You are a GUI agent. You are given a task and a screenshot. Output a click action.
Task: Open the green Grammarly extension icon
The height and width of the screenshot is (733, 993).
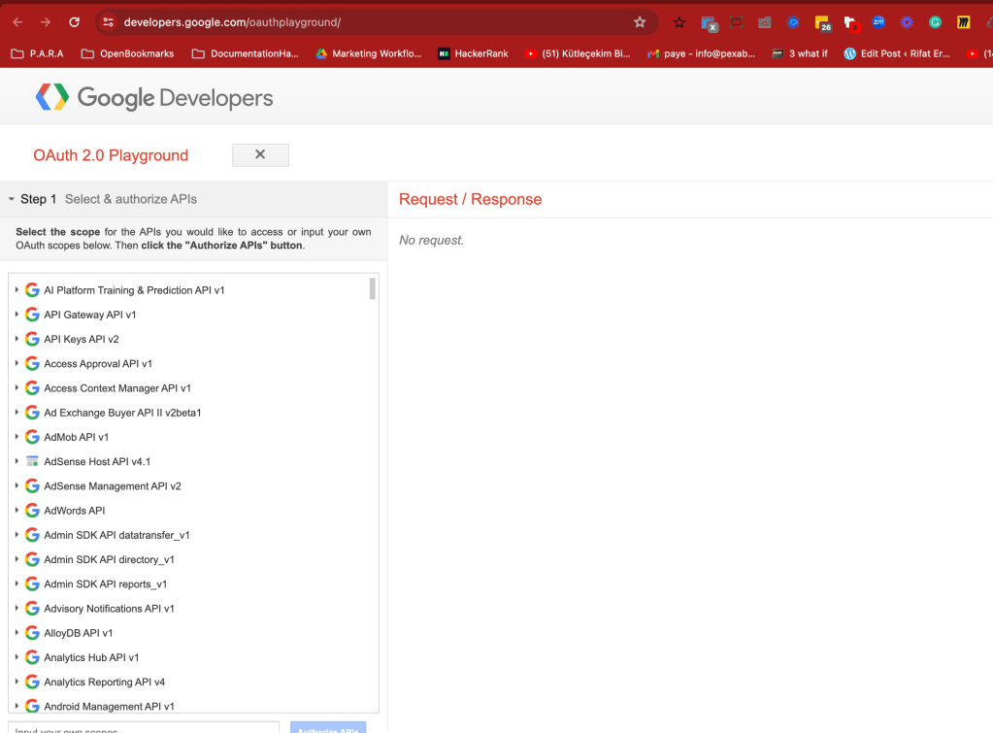click(x=935, y=22)
